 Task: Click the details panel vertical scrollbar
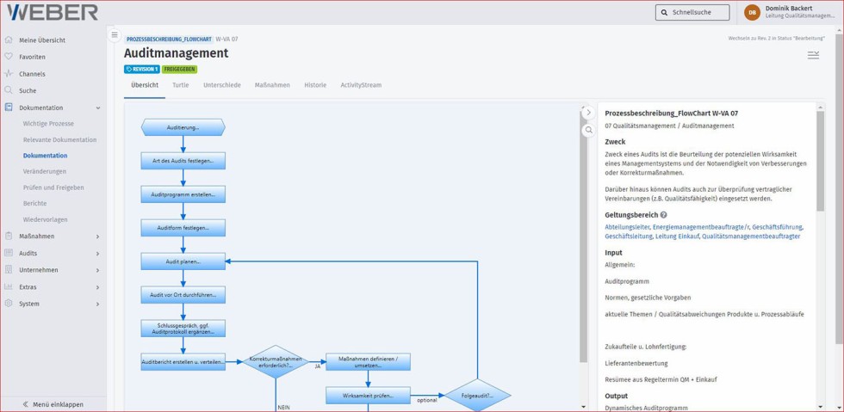click(x=820, y=163)
